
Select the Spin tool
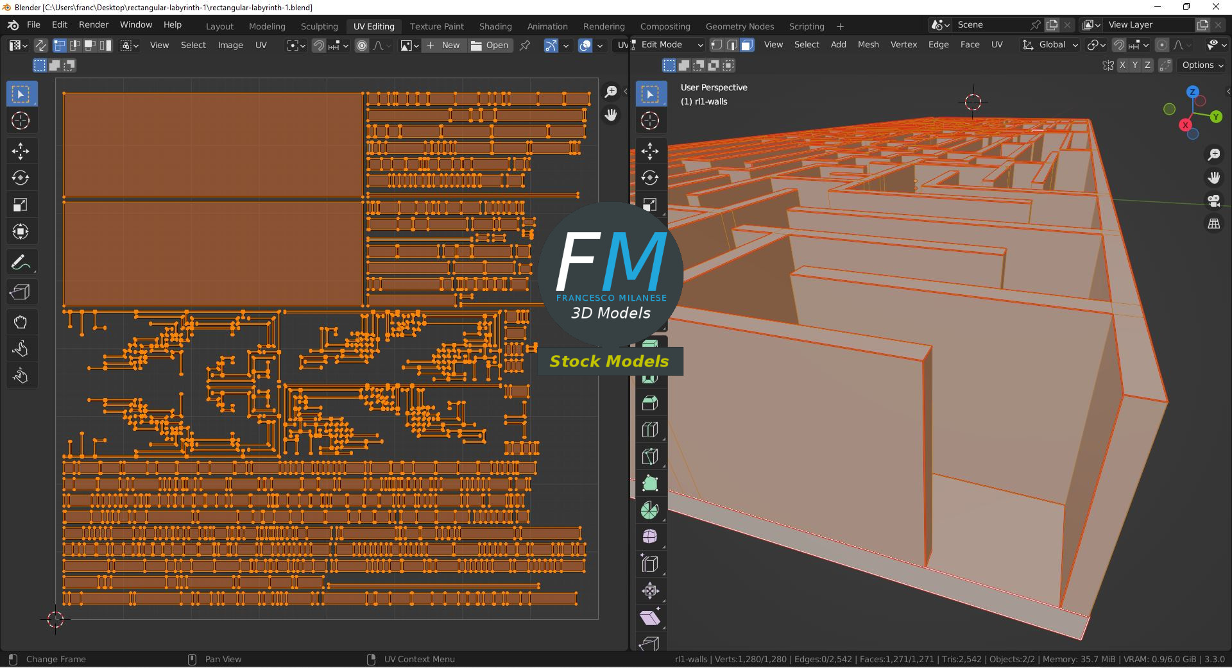click(x=650, y=510)
